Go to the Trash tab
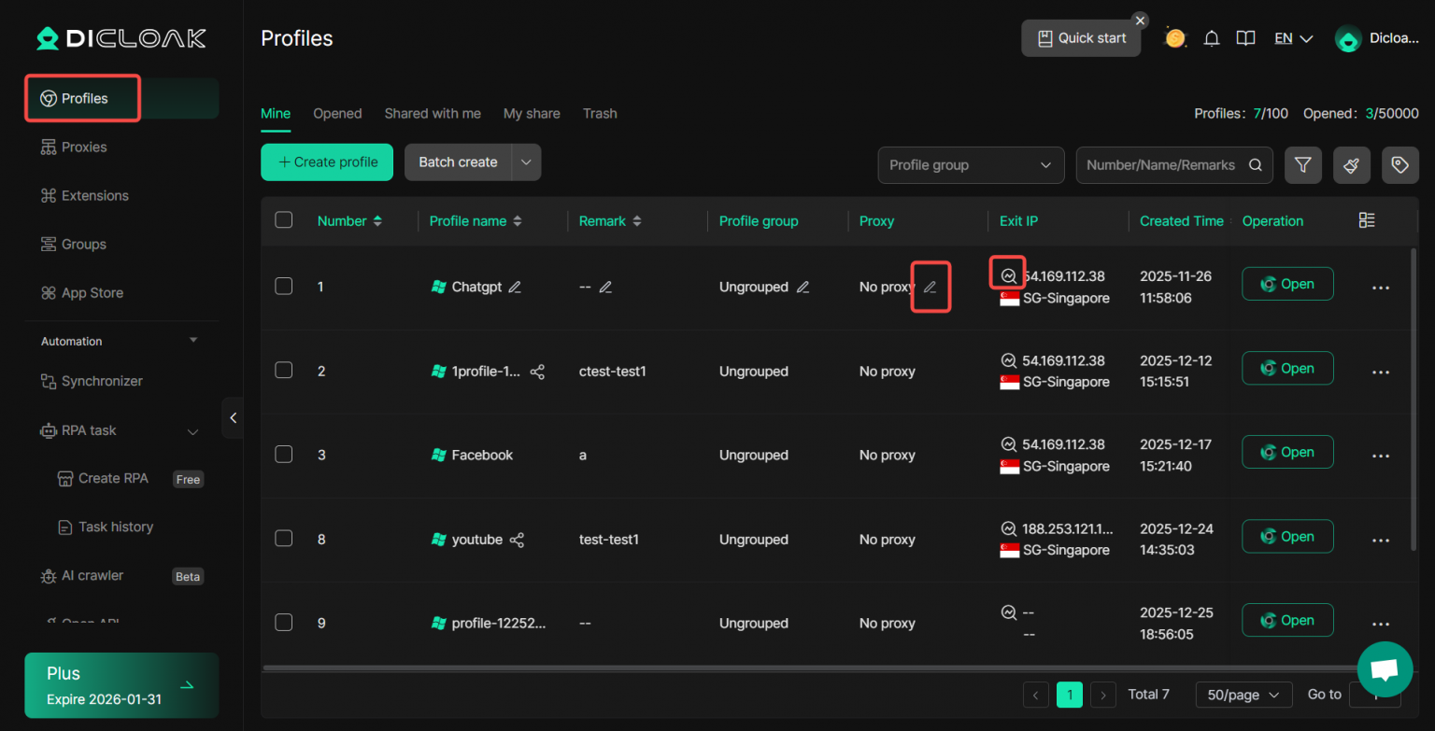 (600, 114)
